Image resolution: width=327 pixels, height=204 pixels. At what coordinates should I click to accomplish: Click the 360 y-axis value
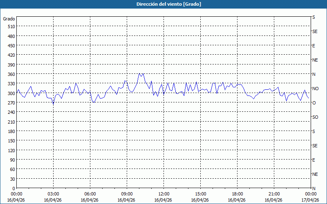click(x=11, y=74)
